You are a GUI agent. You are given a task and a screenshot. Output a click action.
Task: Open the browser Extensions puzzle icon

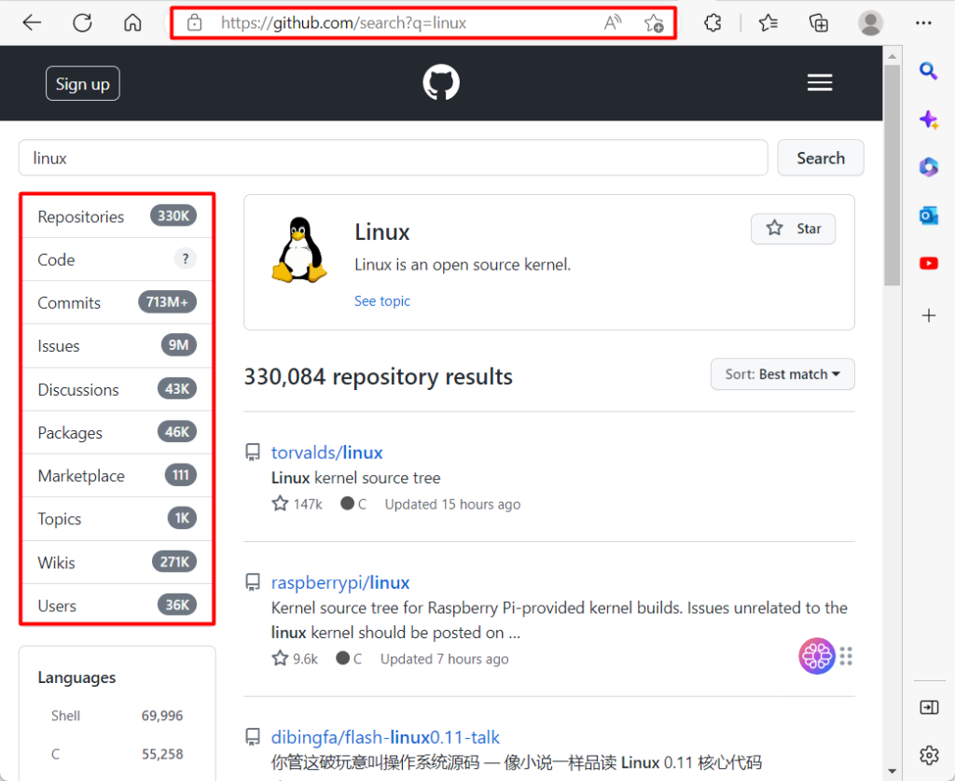tap(713, 23)
